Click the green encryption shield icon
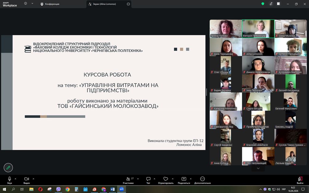The image size is (309, 193). 263,4
